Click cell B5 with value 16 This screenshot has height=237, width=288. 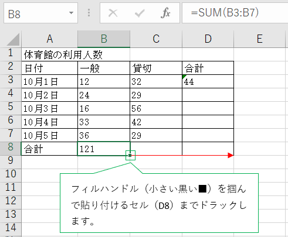(x=104, y=108)
